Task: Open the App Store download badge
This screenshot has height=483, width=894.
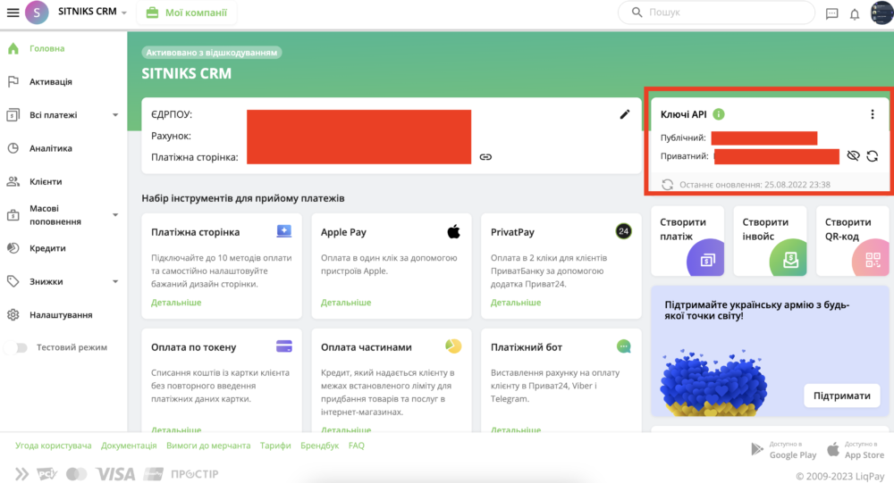Action: tap(856, 450)
